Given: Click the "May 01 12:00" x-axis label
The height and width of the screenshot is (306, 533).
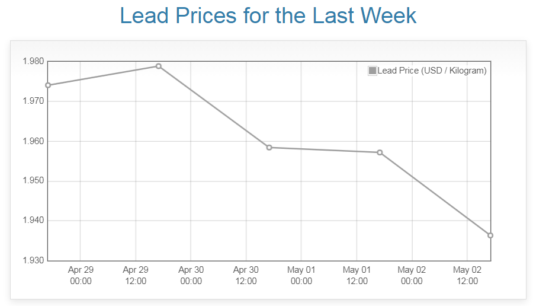Looking at the screenshot, I should tap(357, 275).
